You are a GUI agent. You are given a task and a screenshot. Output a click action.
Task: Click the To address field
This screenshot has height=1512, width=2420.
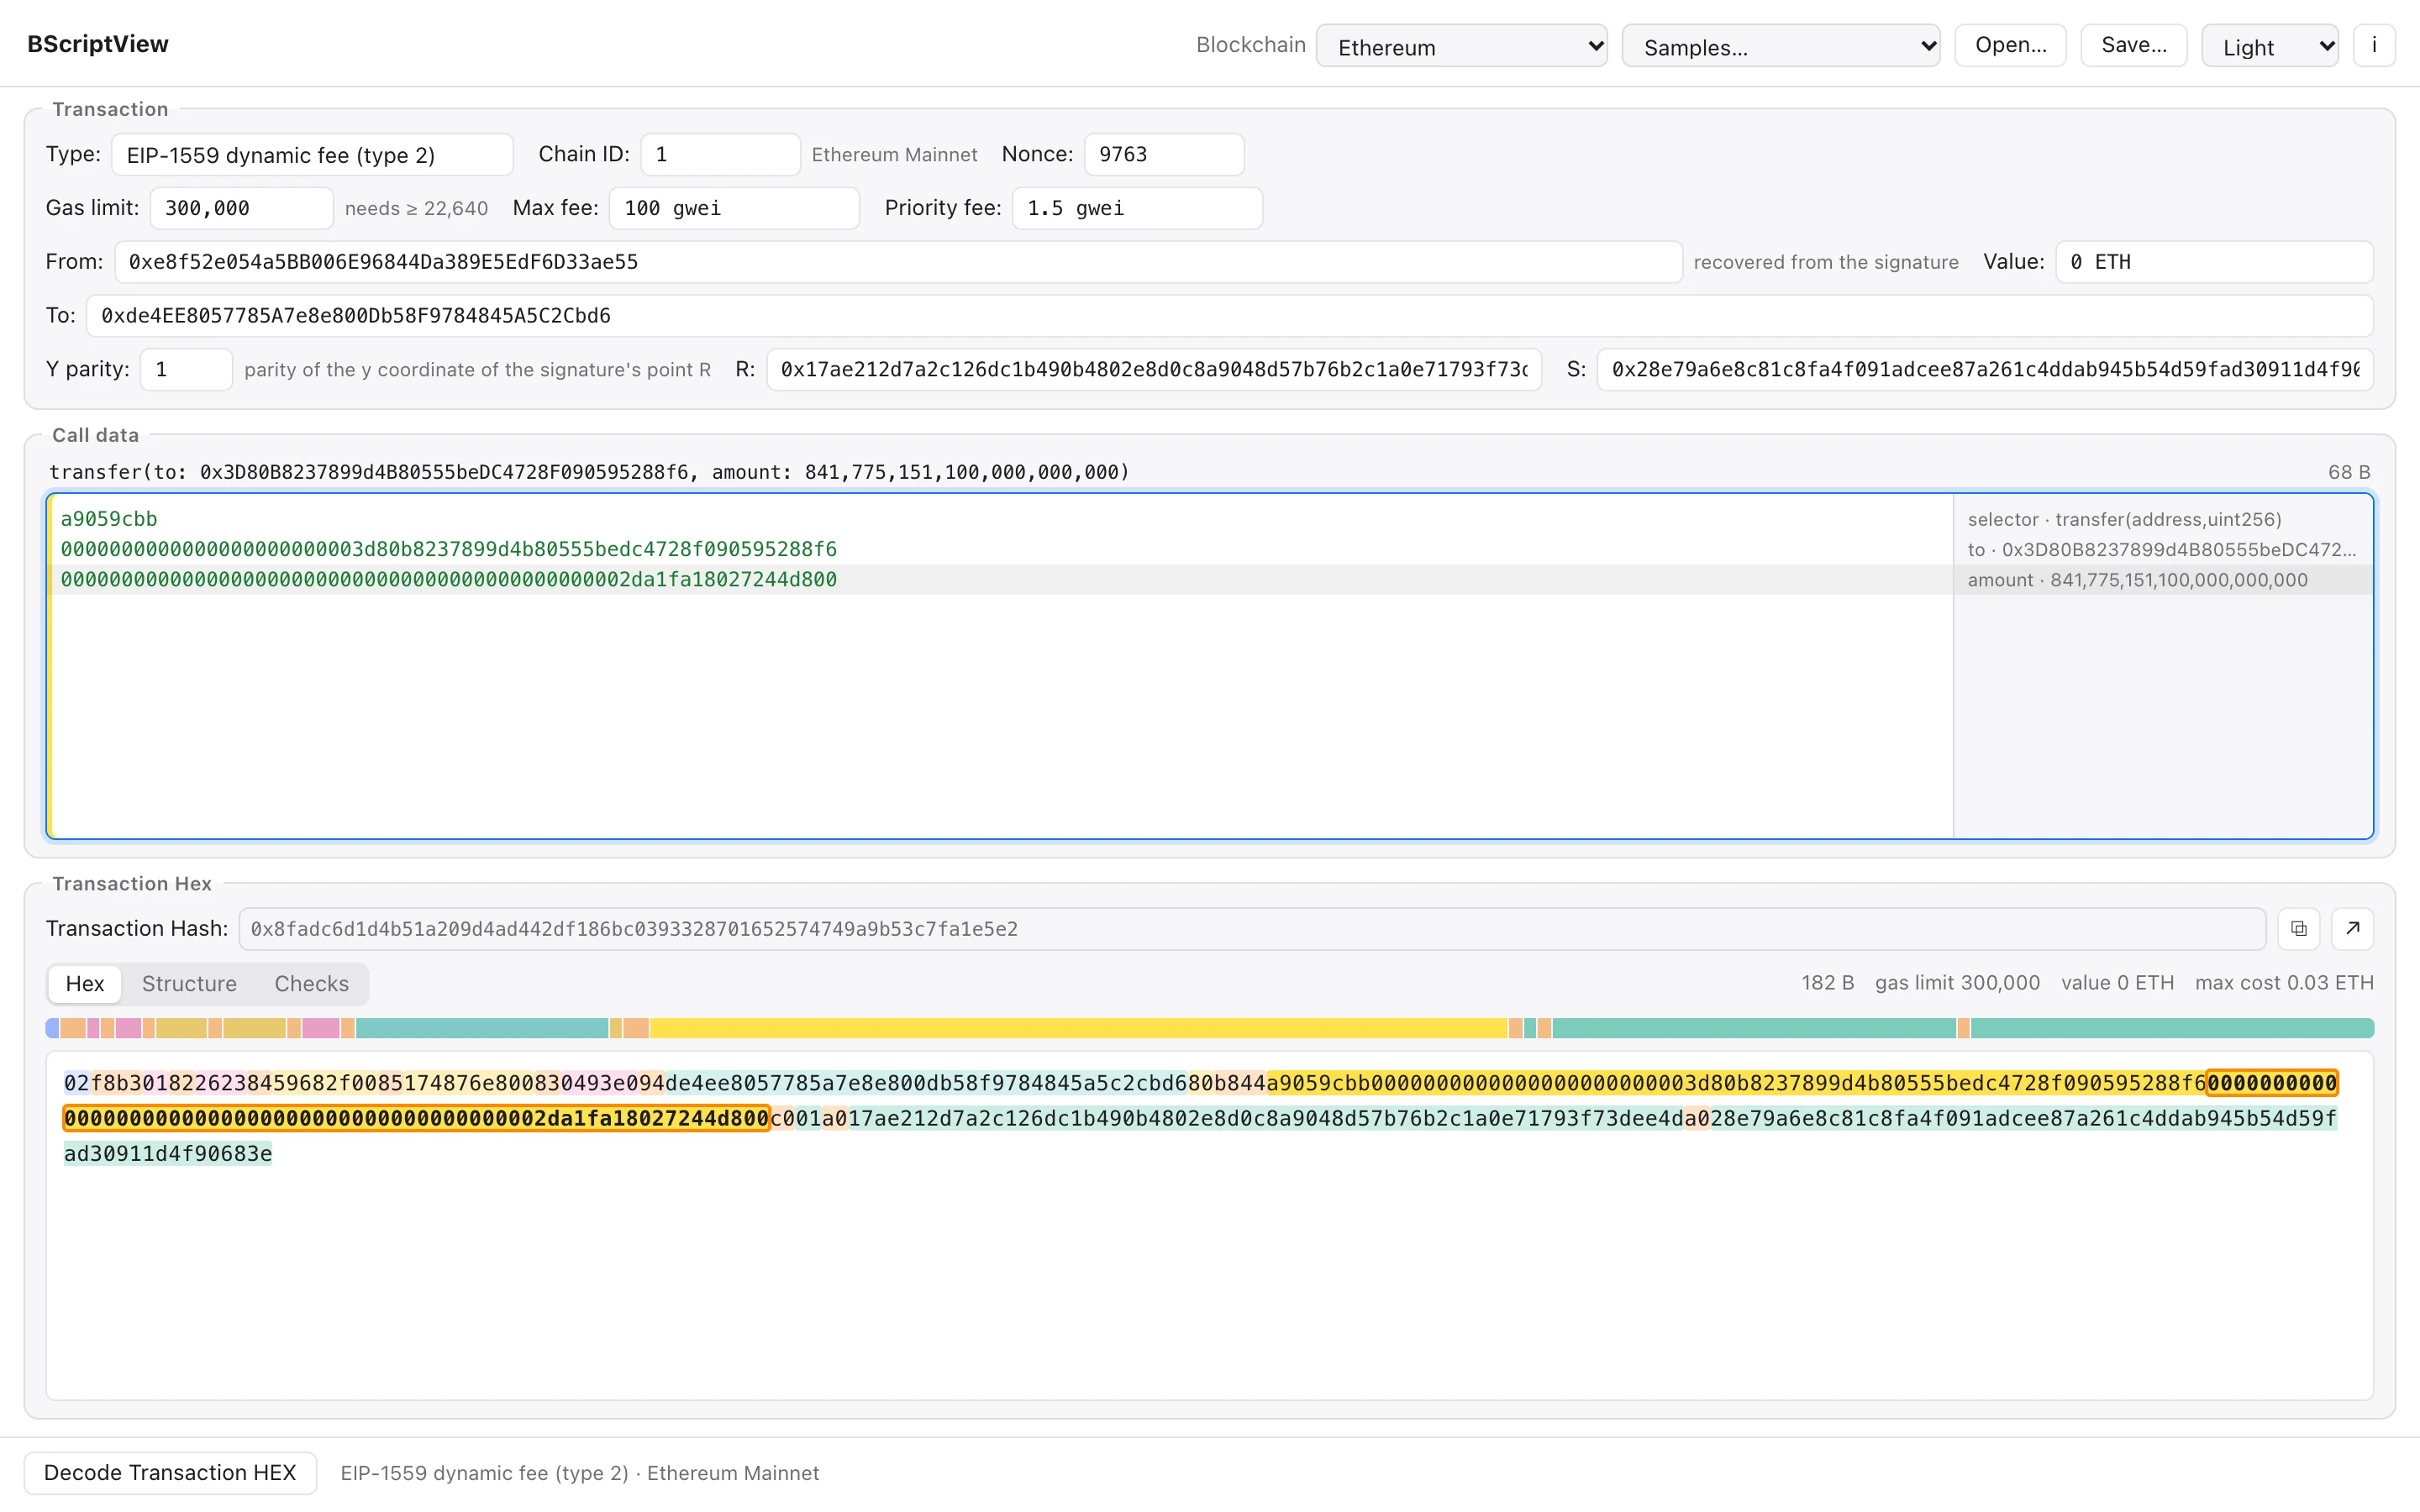click(1230, 316)
